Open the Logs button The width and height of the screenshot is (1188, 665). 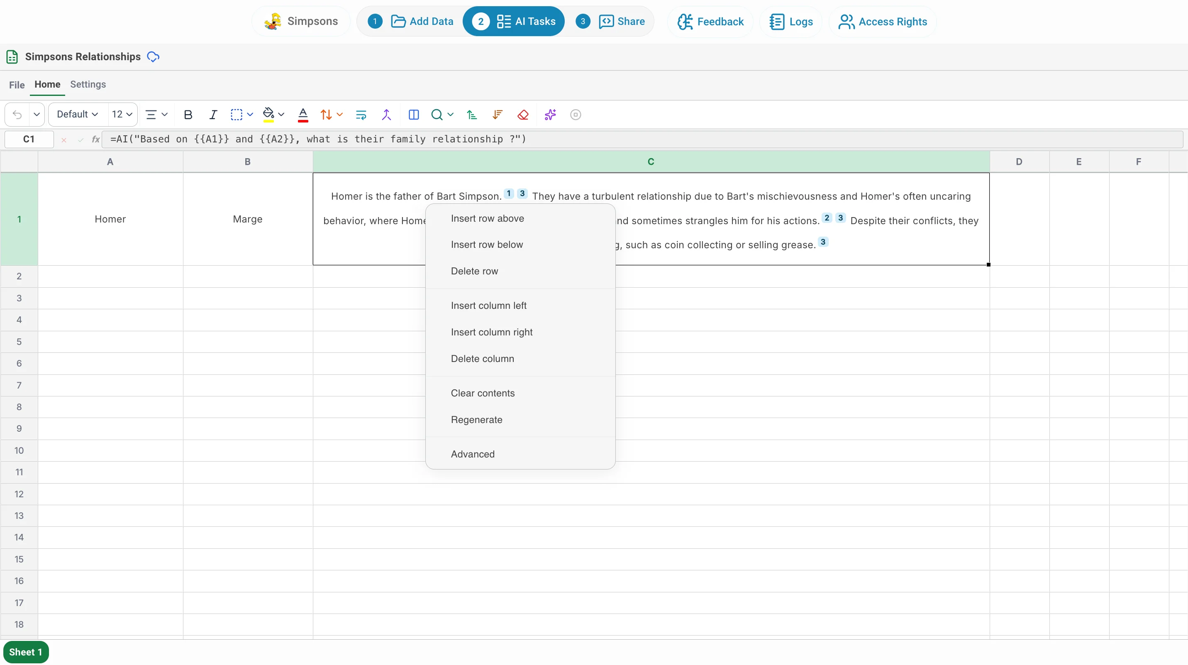pos(791,21)
